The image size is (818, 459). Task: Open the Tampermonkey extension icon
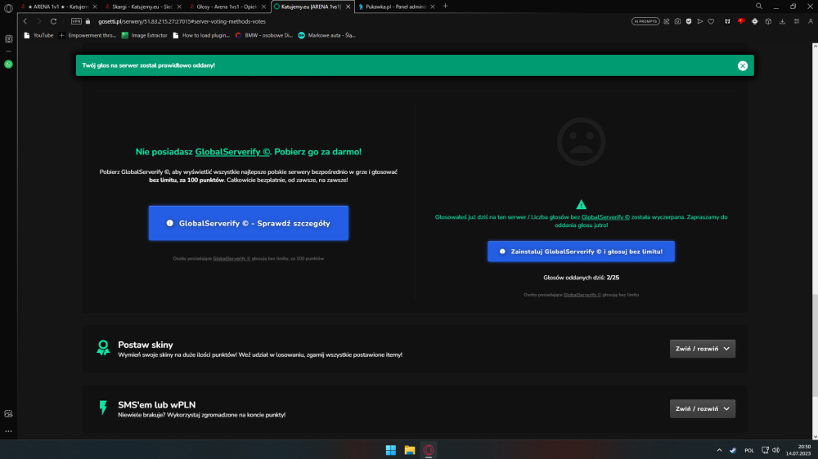(x=727, y=21)
